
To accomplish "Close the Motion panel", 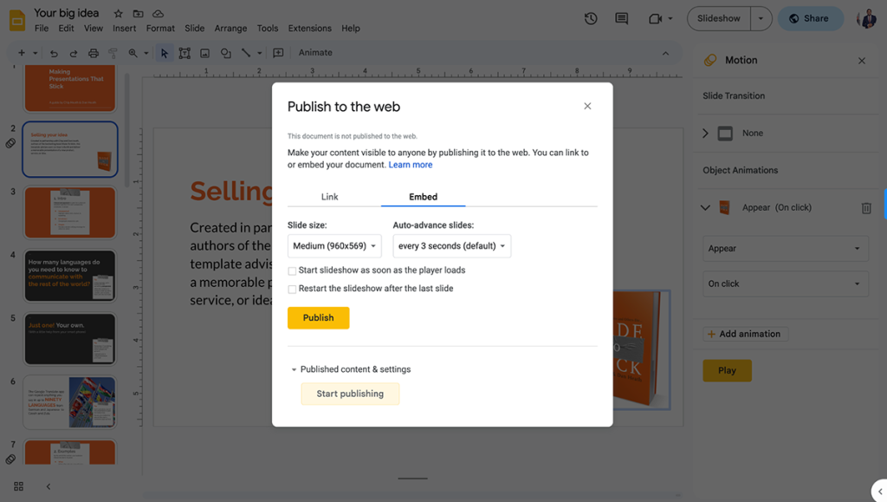I will click(862, 61).
